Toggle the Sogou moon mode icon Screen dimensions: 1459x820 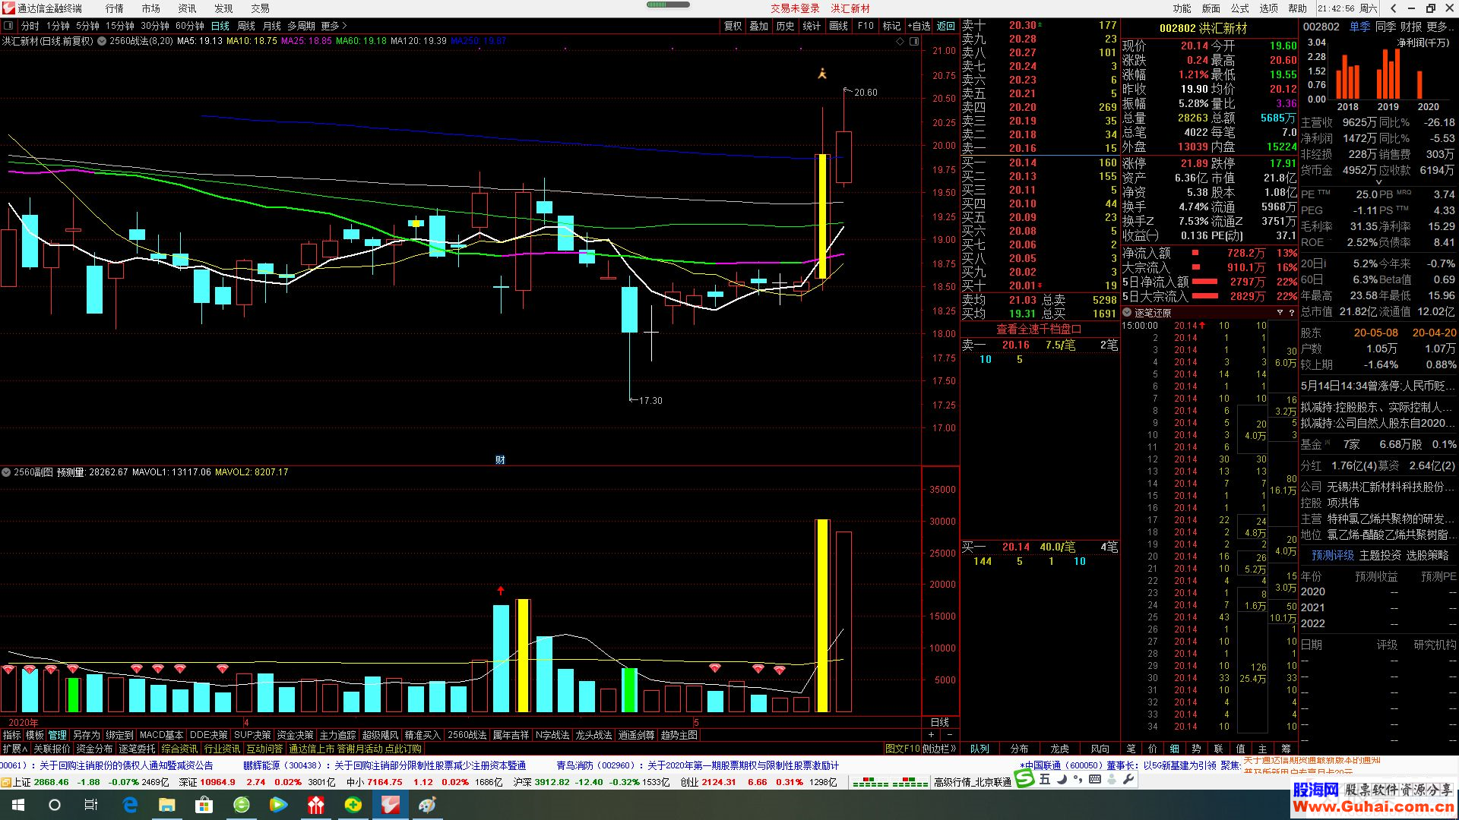click(x=1062, y=779)
